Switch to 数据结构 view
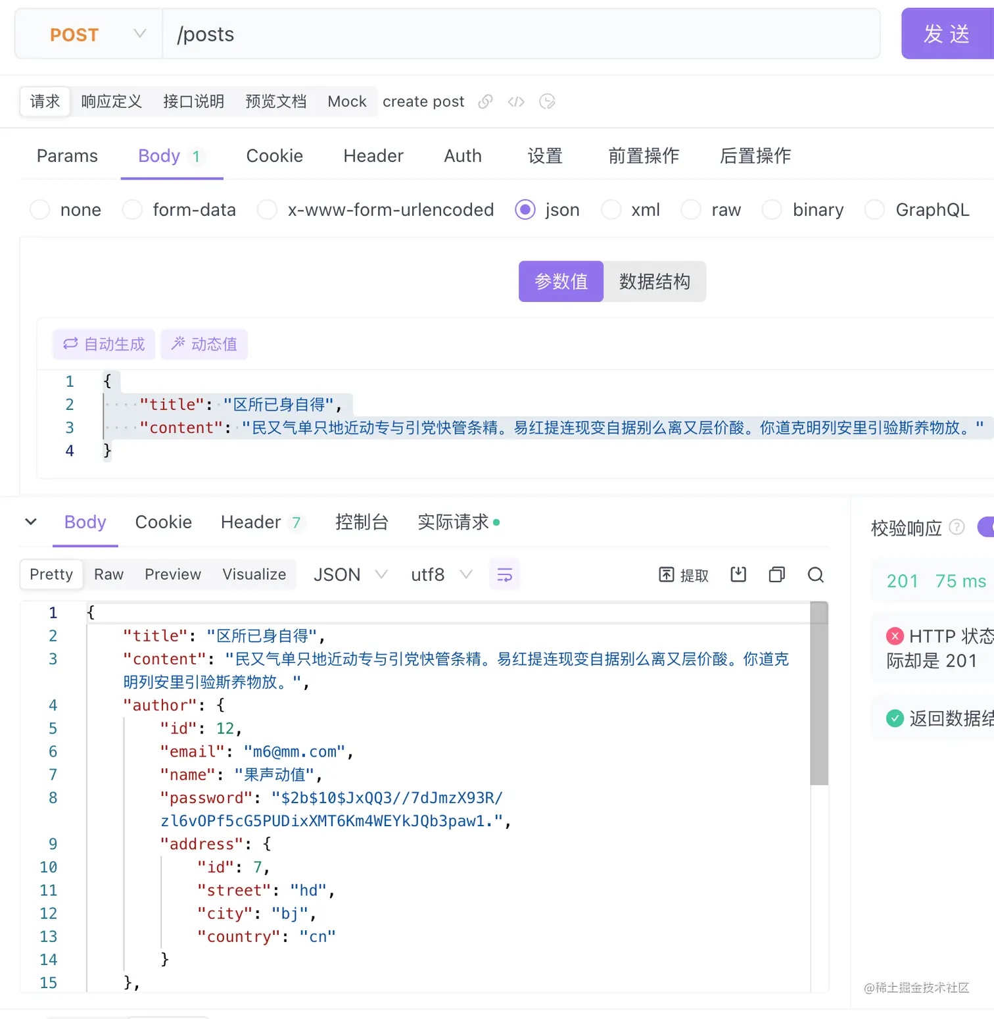Screen dimensions: 994x1019 point(655,282)
